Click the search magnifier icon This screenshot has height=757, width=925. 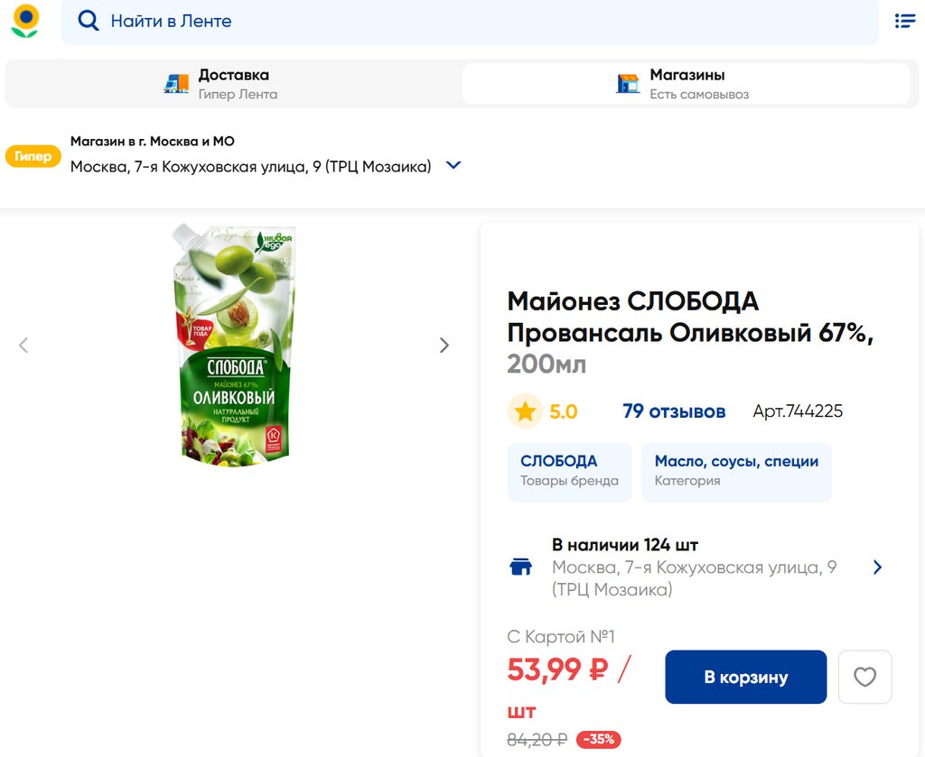click(x=88, y=21)
